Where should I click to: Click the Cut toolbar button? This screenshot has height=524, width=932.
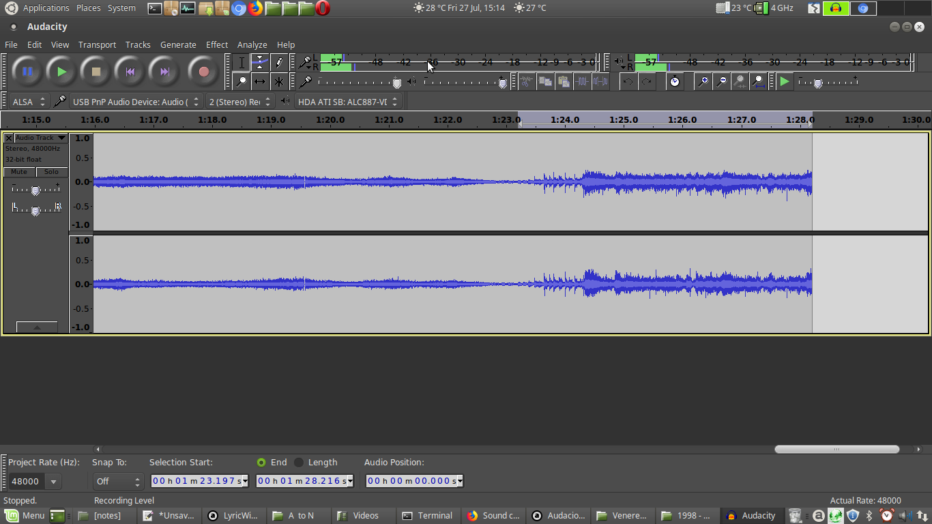point(527,82)
